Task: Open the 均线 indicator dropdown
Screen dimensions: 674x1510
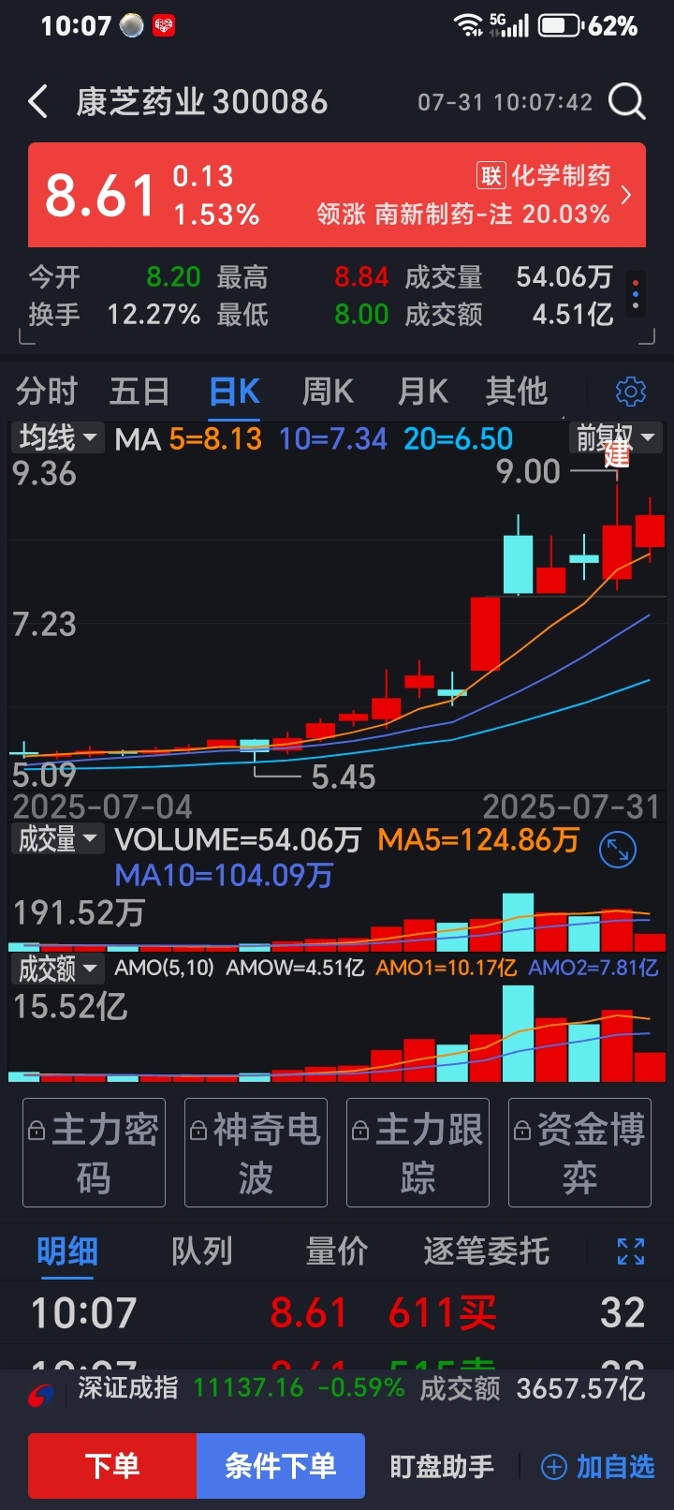Action: tap(57, 437)
